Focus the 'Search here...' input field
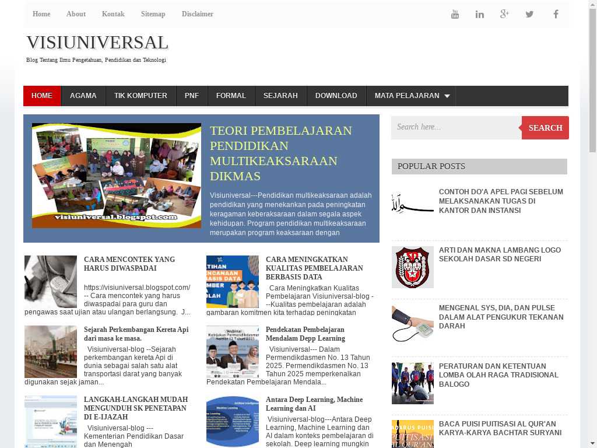The height and width of the screenshot is (448, 597). click(456, 127)
